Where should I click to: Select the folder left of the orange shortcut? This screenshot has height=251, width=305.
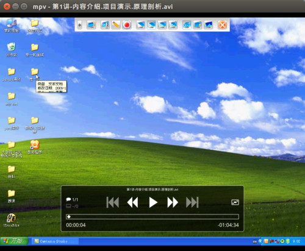[12, 149]
